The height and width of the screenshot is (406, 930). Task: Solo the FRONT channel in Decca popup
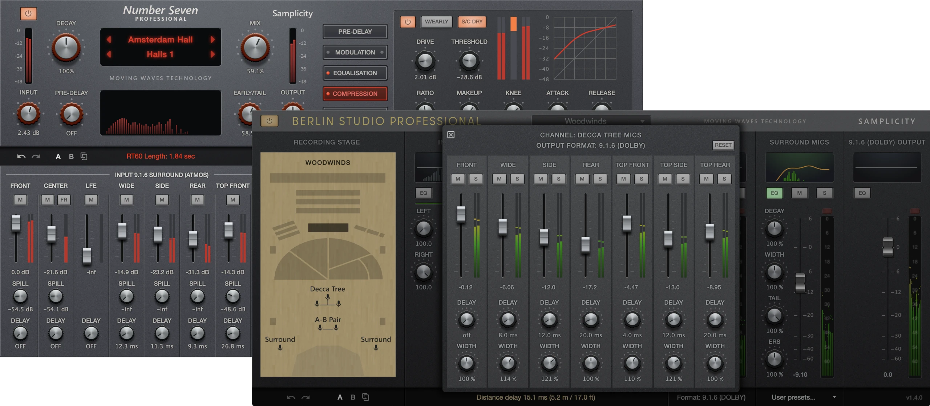pos(476,179)
